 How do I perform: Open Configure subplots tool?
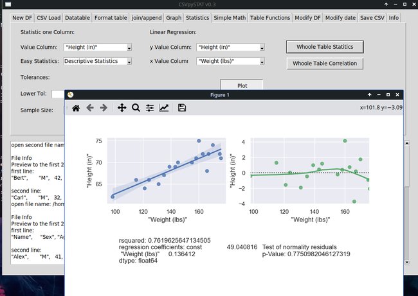pyautogui.click(x=150, y=108)
